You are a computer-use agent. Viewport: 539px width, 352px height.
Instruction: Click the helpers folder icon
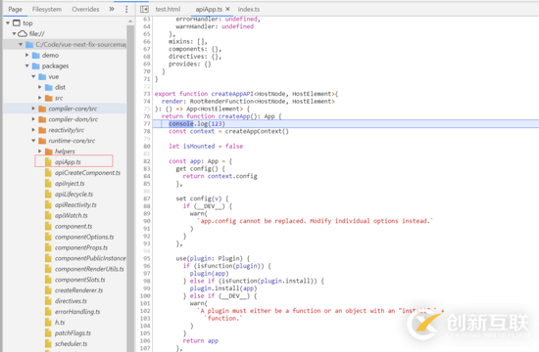(x=49, y=152)
